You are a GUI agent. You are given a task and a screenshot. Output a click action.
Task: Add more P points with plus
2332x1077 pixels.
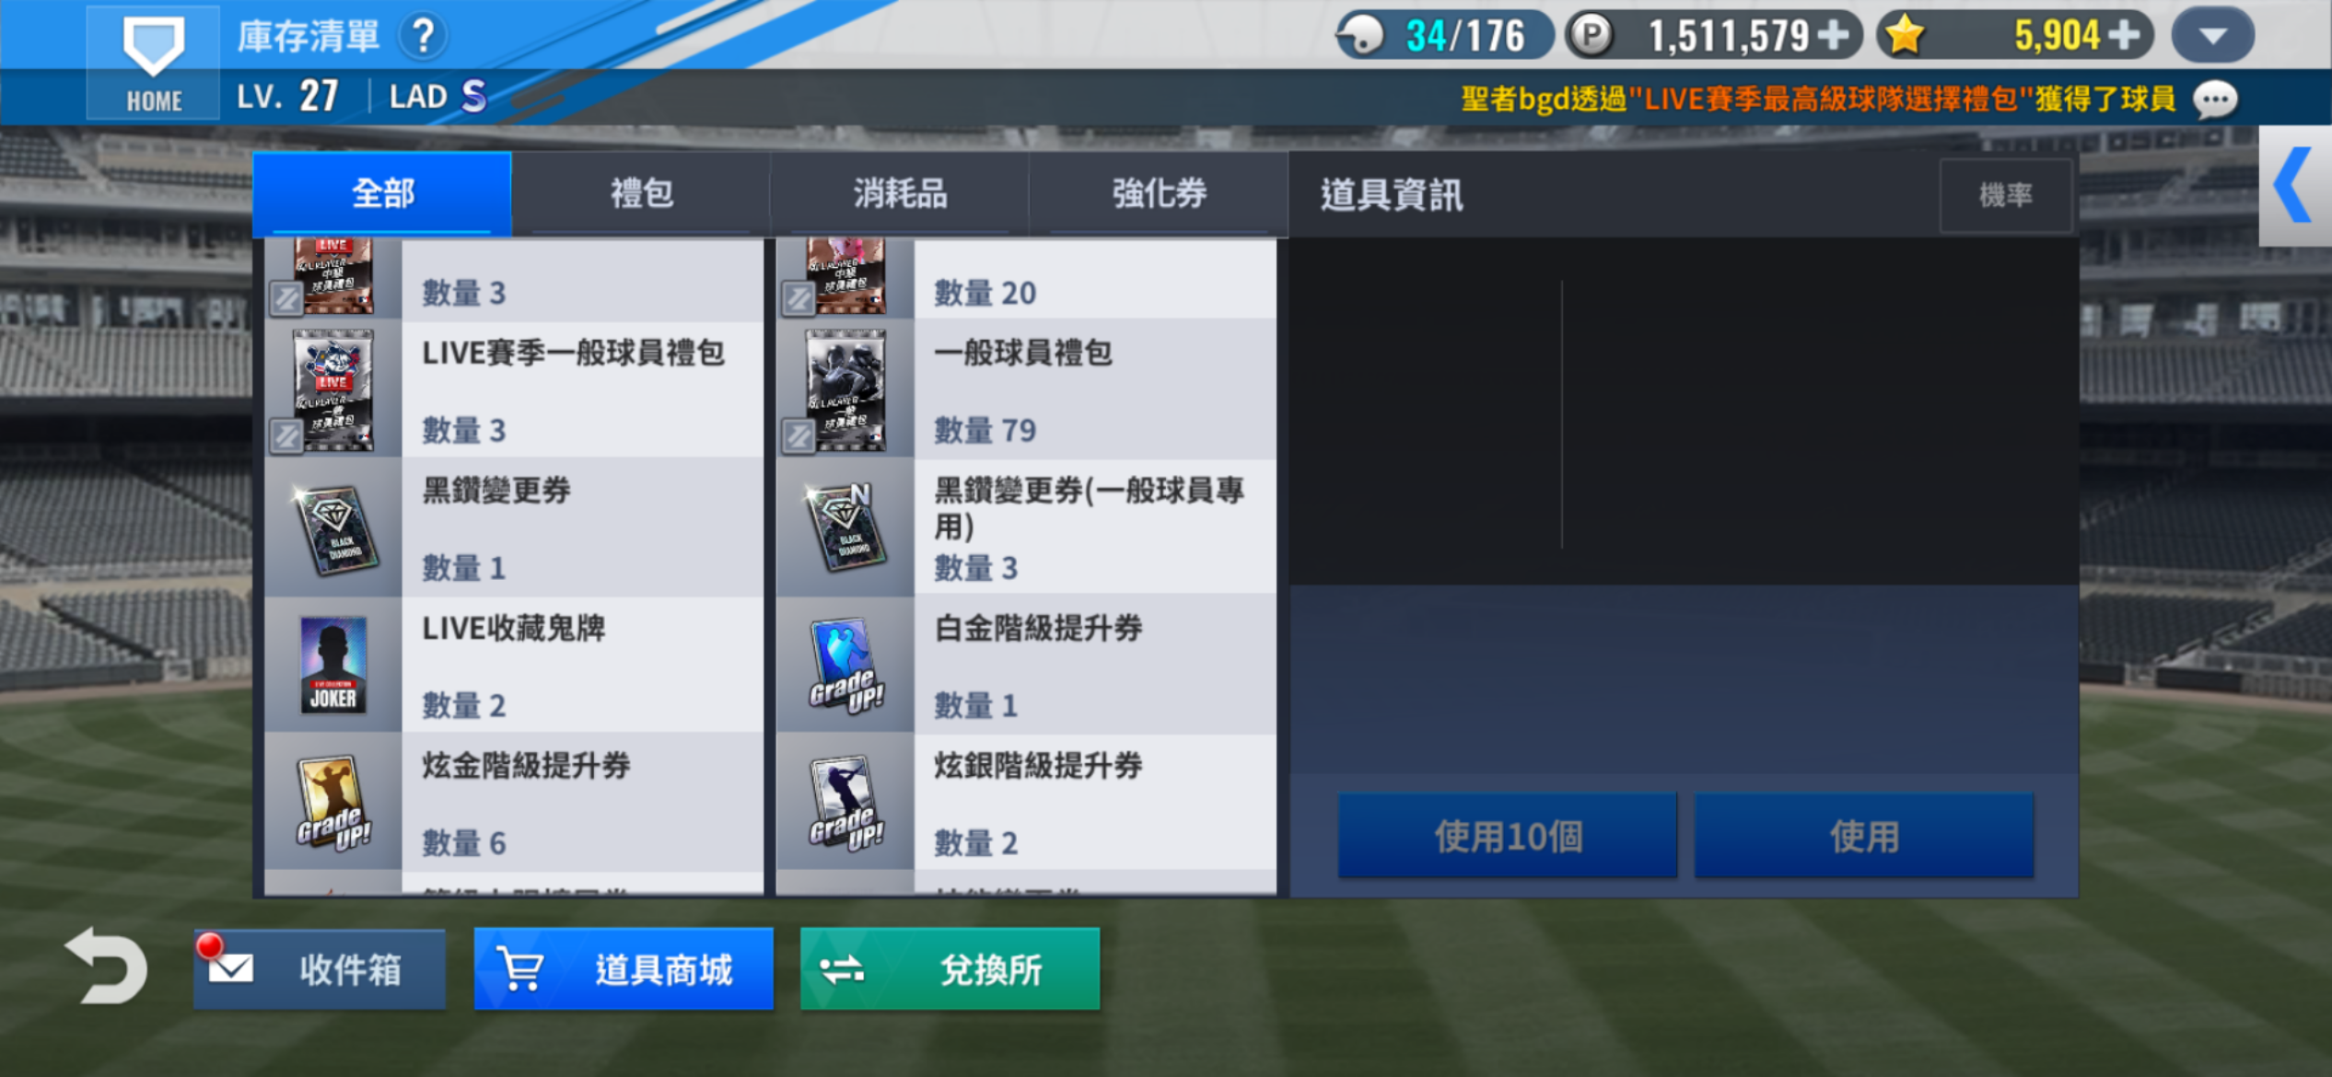pos(1833,35)
